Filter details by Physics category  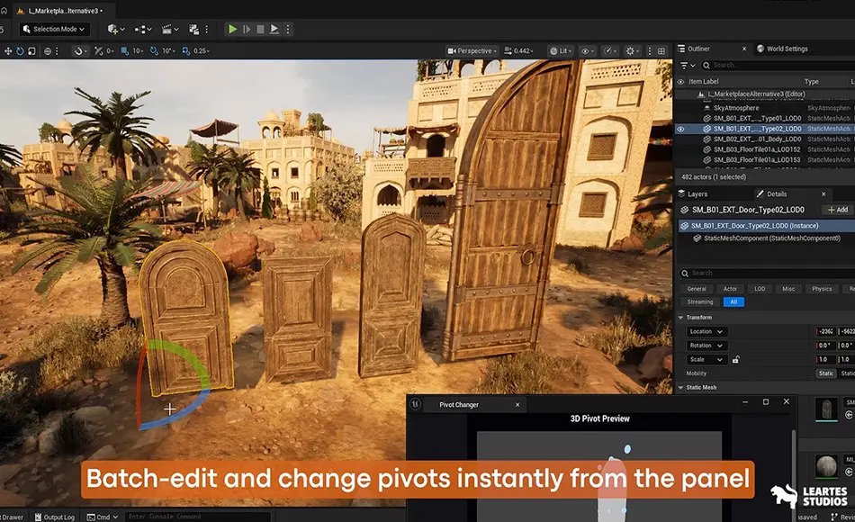tap(822, 289)
